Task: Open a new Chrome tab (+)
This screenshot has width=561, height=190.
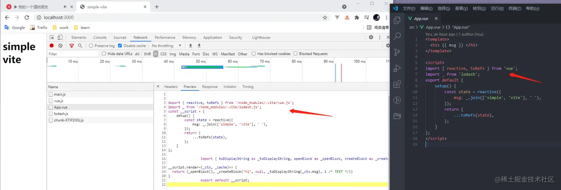Action: [157, 7]
